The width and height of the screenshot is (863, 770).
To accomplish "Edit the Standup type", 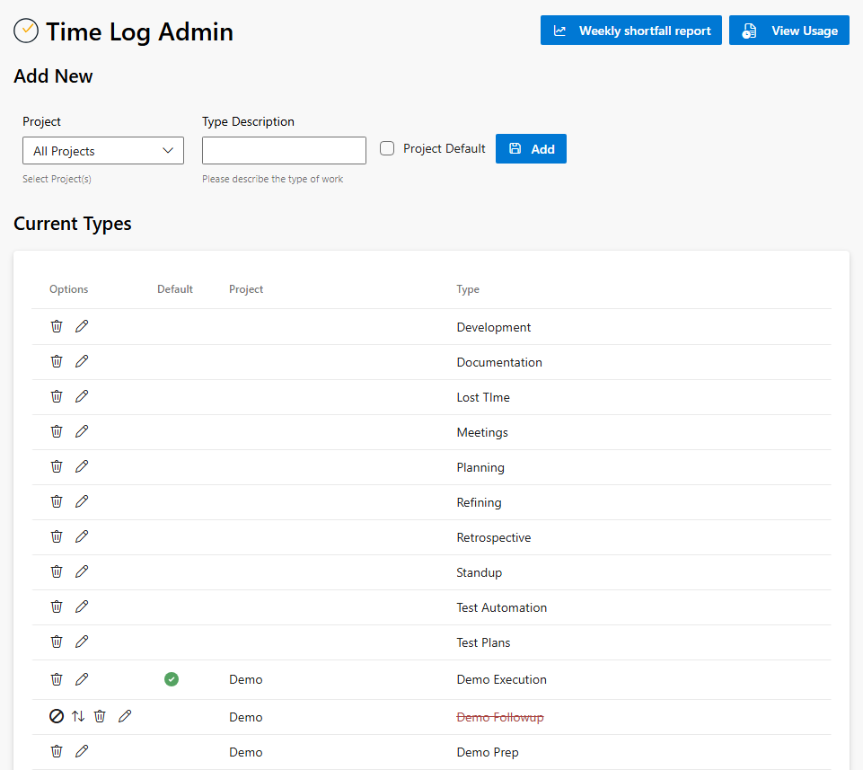I will coord(82,571).
